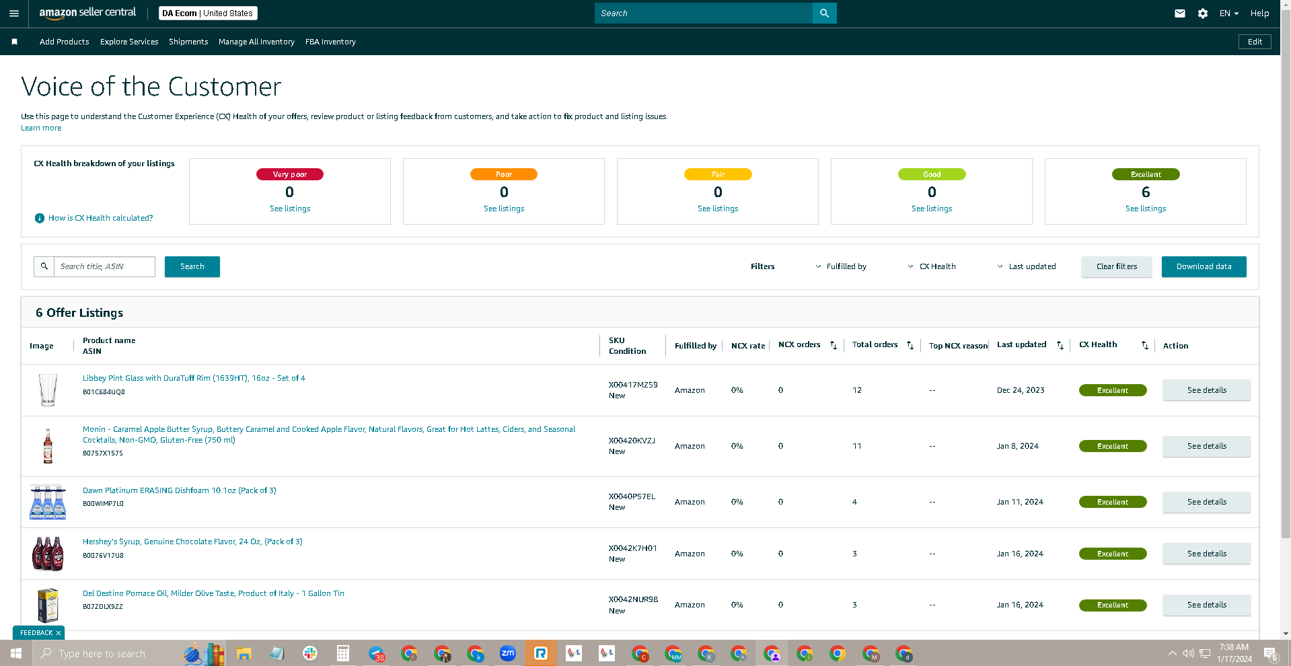This screenshot has width=1291, height=666.
Task: Open Add Products in the favorites bar
Action: point(65,42)
